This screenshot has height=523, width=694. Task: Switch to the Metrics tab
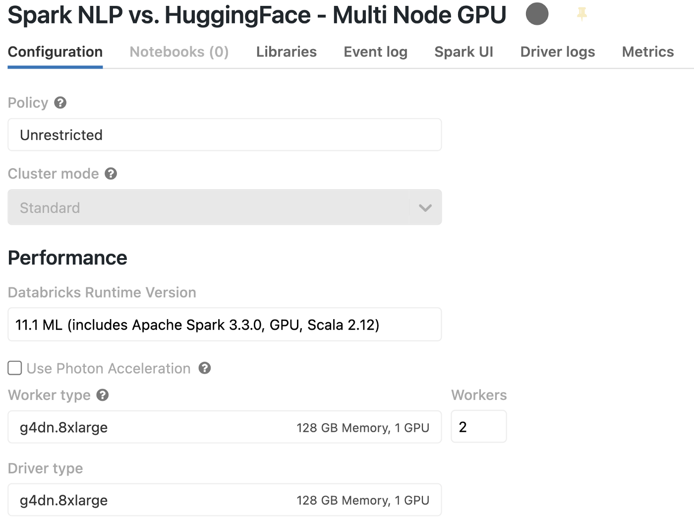[647, 52]
